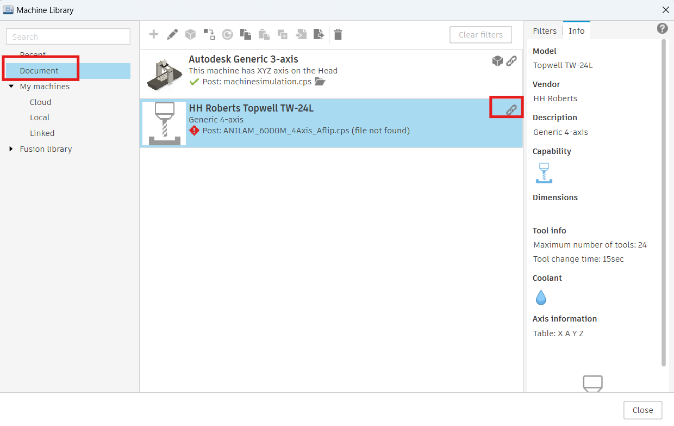Open the Cloud machines folder
The image size is (674, 426).
point(40,102)
